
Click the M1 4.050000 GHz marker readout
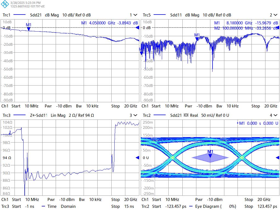pyautogui.click(x=109, y=23)
